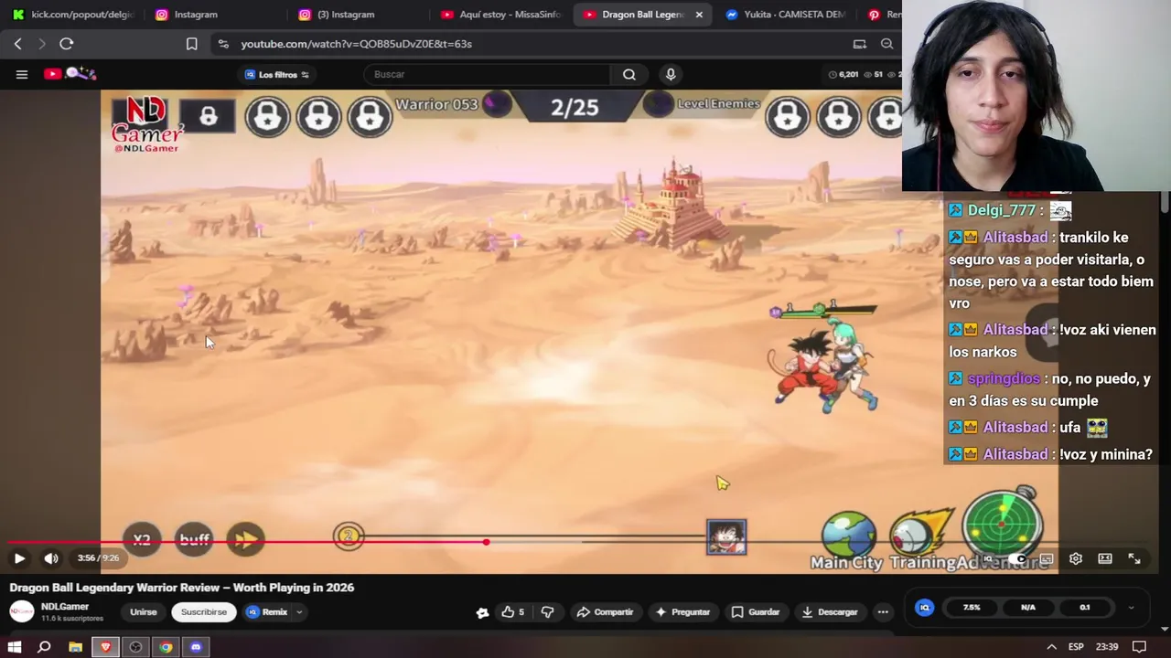Click the 6,201 view count stat
Image resolution: width=1171 pixels, height=658 pixels.
coord(843,74)
